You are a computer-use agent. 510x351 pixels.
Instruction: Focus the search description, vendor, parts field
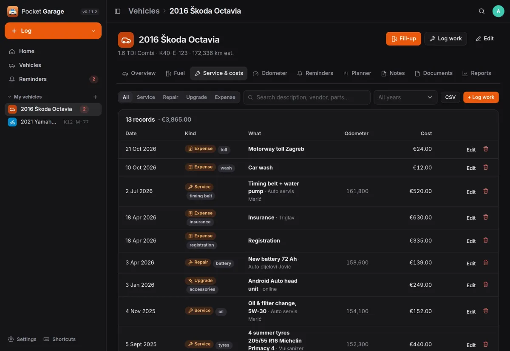pyautogui.click(x=307, y=97)
